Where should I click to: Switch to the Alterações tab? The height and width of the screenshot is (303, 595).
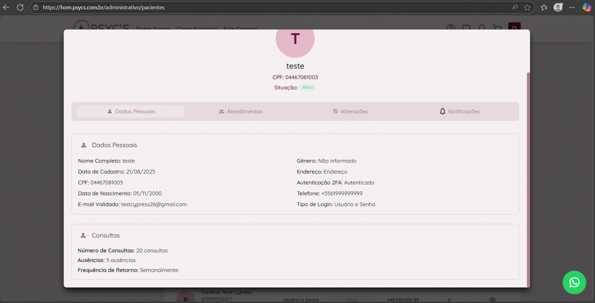[350, 111]
